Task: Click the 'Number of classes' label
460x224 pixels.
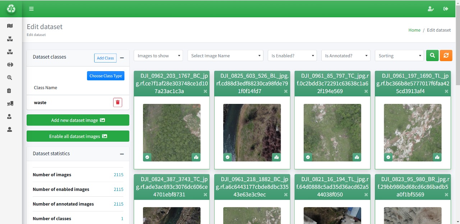Action: (x=52, y=219)
